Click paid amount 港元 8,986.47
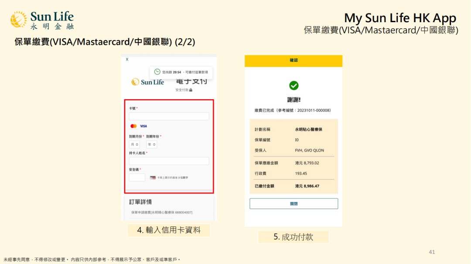This screenshot has width=471, height=264. 307,186
